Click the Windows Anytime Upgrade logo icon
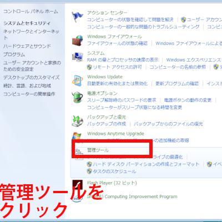The height and width of the screenshot is (222, 222). click(77, 137)
